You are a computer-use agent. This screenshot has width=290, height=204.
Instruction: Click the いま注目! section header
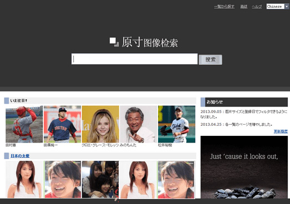(x=100, y=100)
